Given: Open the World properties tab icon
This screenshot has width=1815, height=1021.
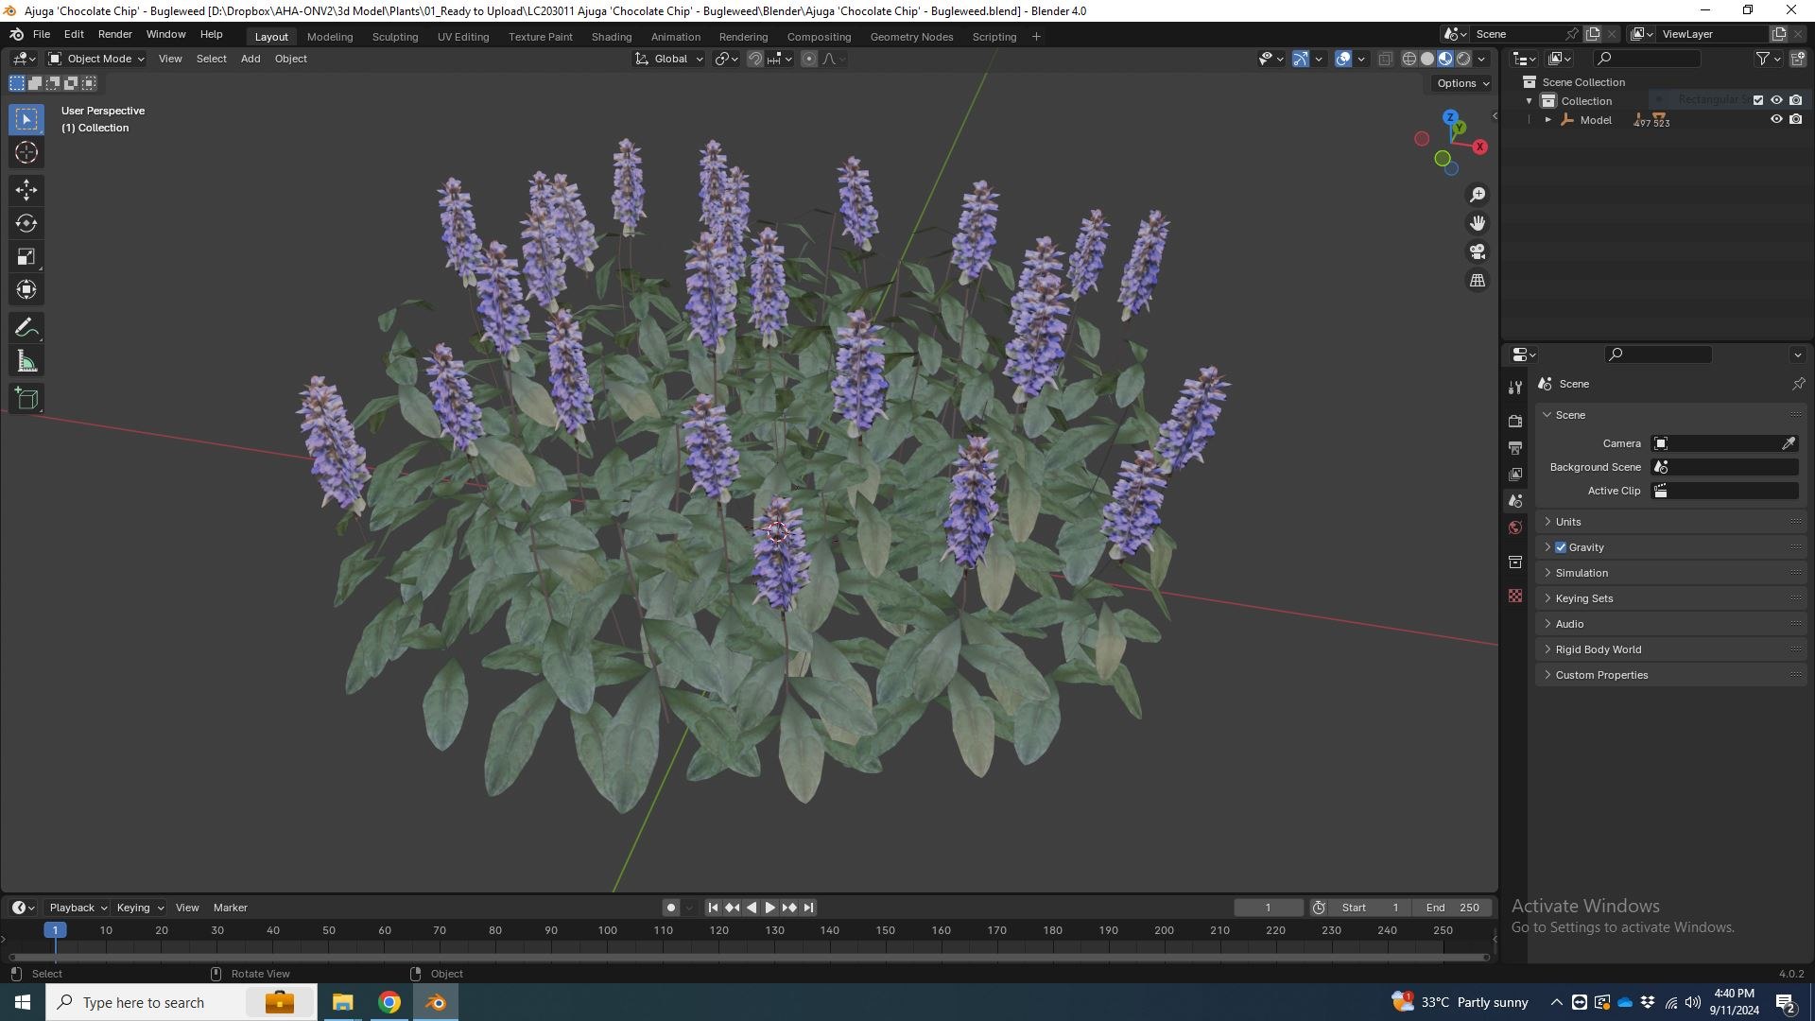Looking at the screenshot, I should [1515, 528].
